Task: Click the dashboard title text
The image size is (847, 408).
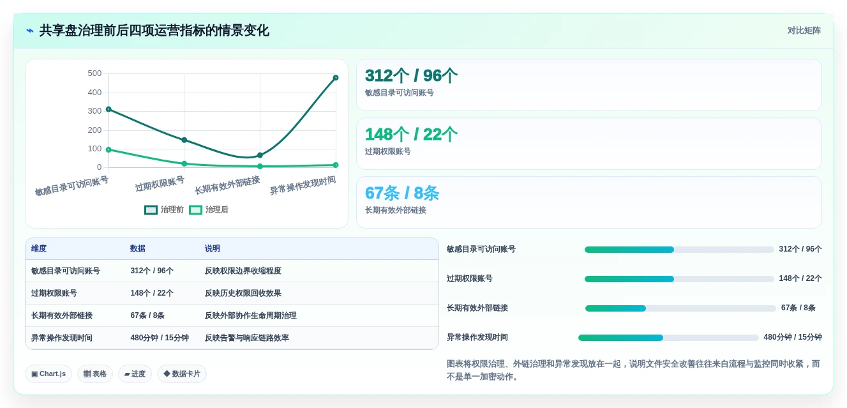Action: pyautogui.click(x=154, y=31)
